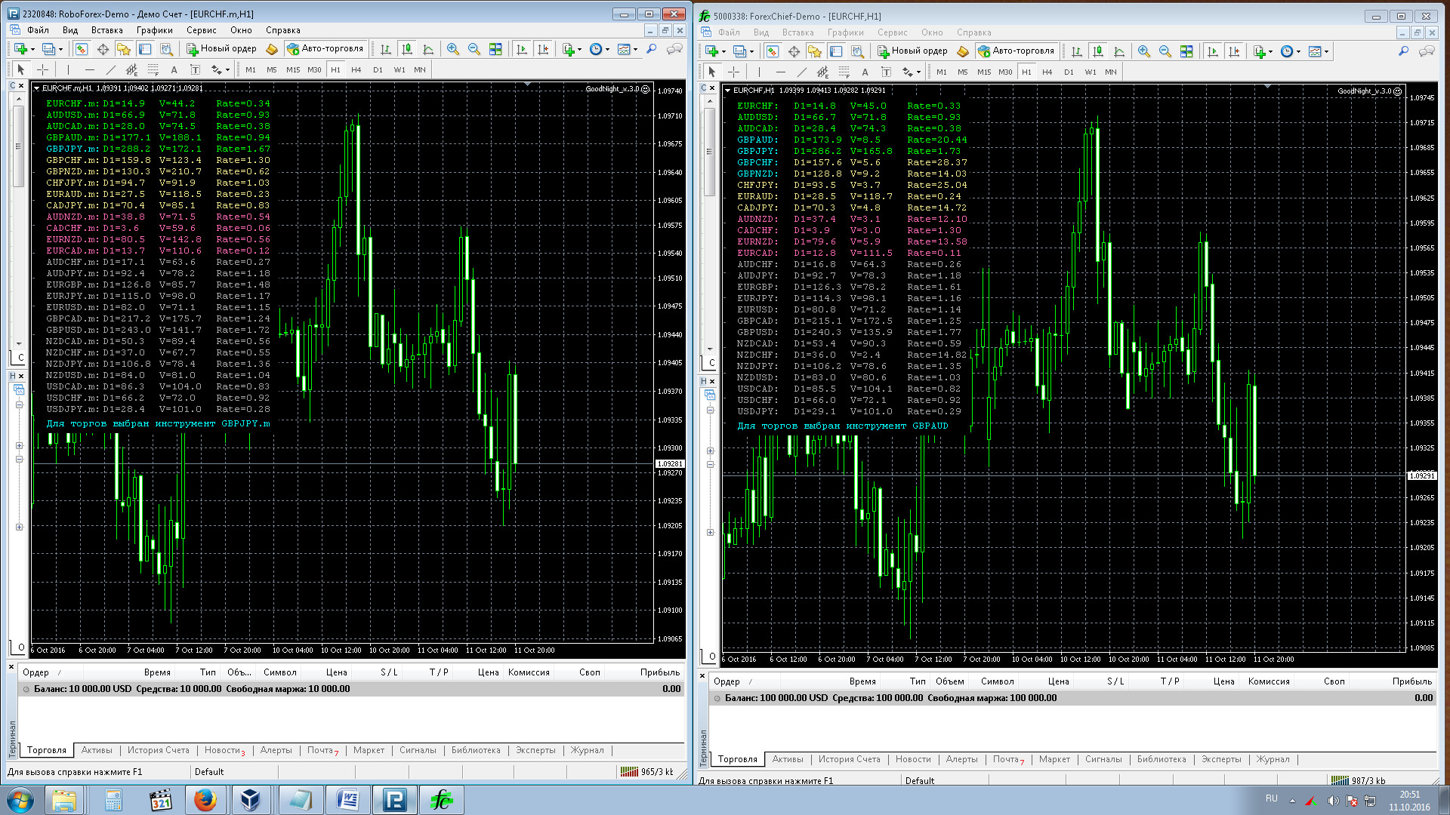Open Файл menu in RoboForex window
The height and width of the screenshot is (815, 1450).
38,30
